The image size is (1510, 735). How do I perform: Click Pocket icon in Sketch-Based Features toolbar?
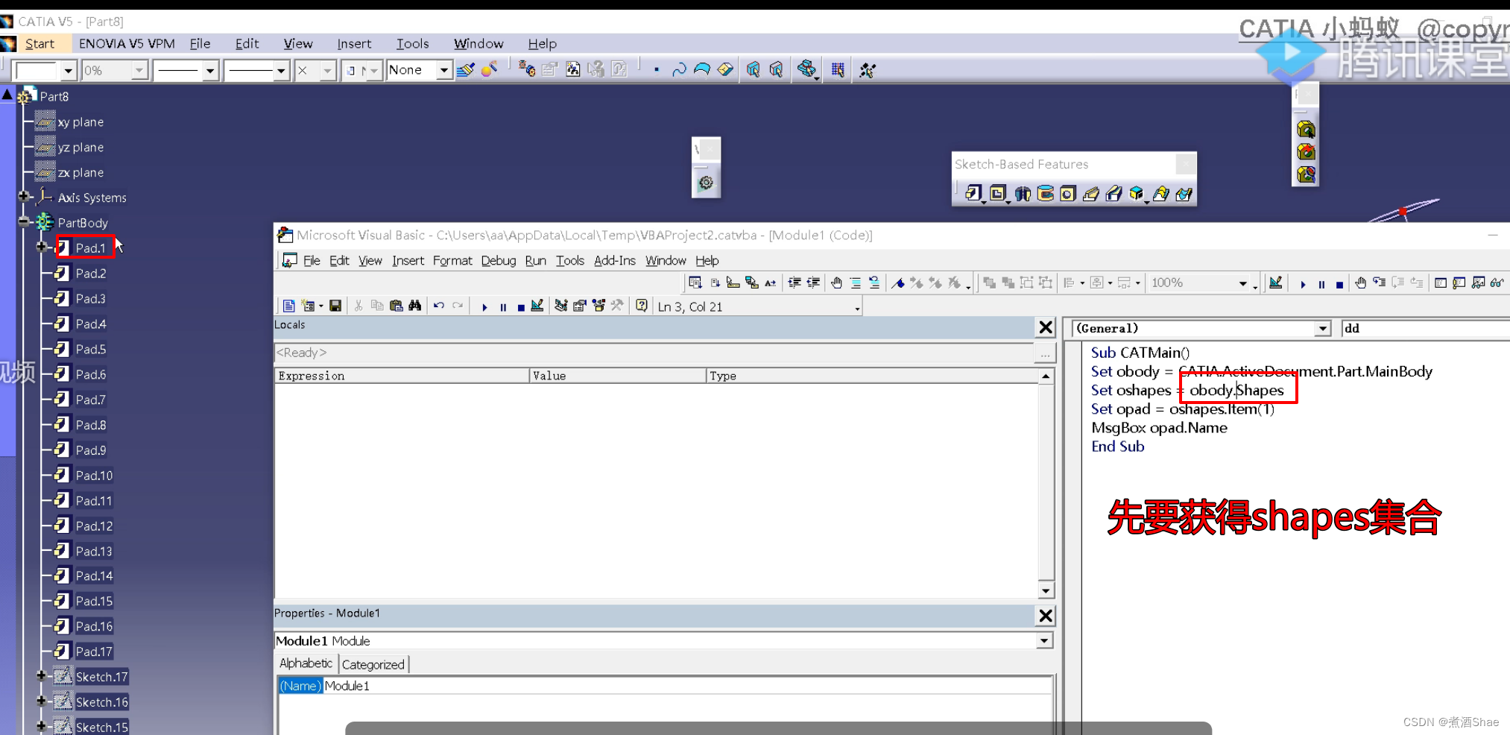998,194
